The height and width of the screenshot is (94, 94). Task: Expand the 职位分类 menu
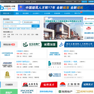tap(7, 13)
